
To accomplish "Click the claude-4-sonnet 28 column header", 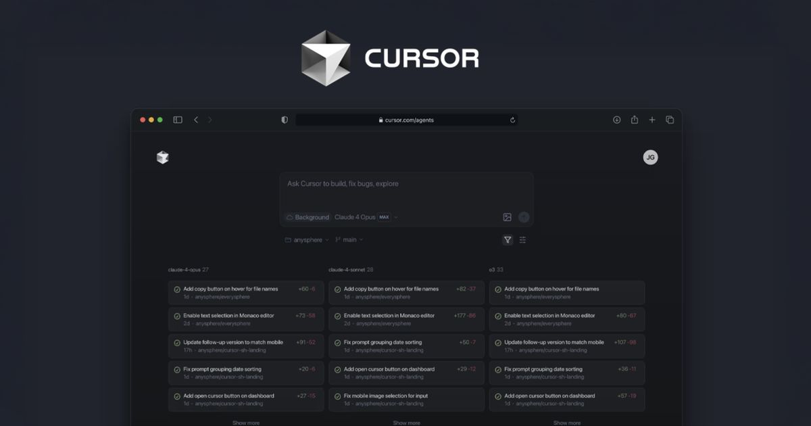I will tap(351, 269).
